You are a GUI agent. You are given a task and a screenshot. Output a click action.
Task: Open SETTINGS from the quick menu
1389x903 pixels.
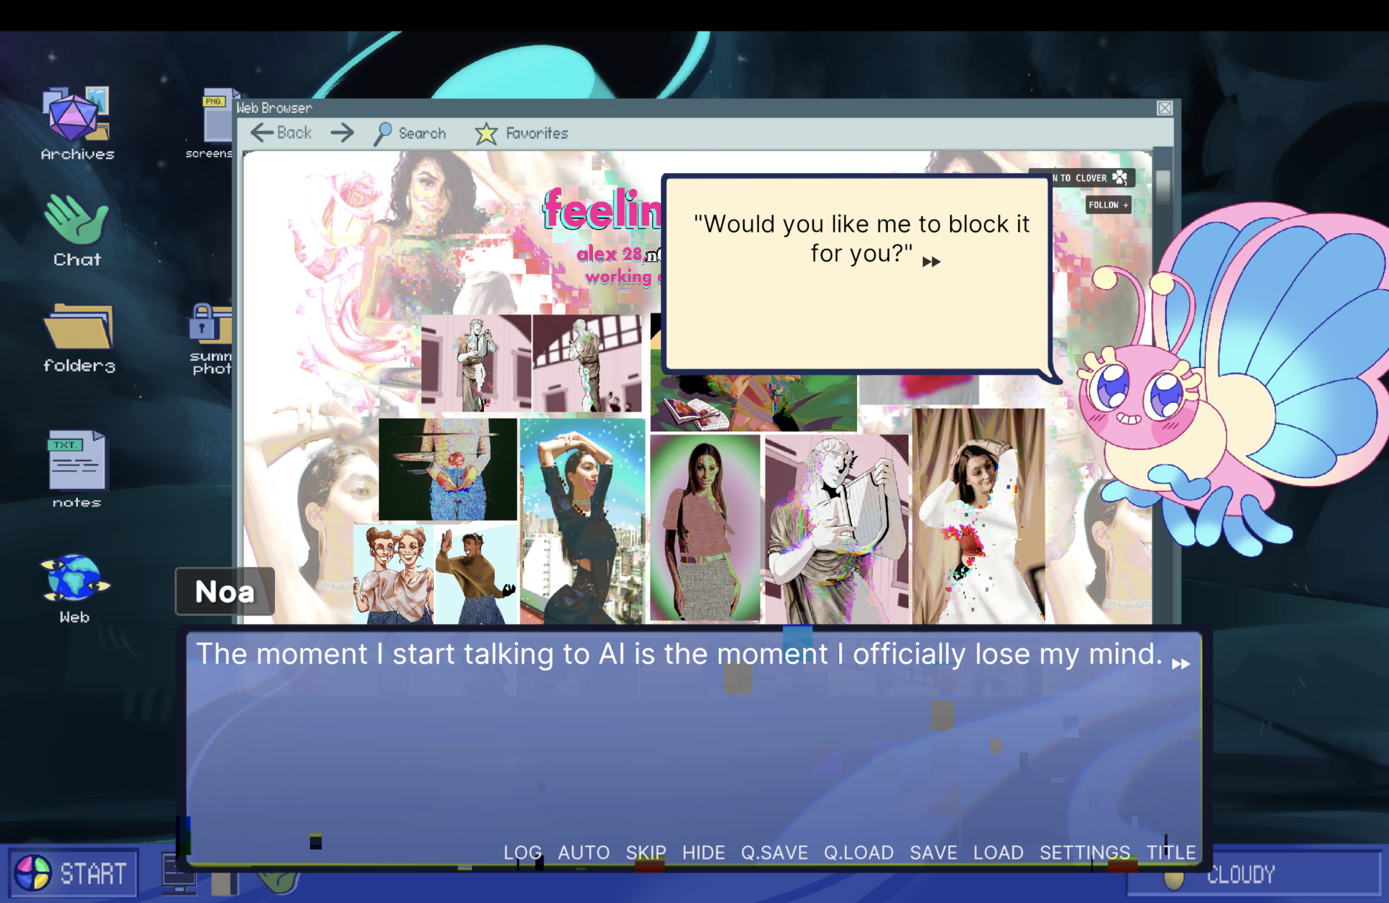[x=1084, y=853]
